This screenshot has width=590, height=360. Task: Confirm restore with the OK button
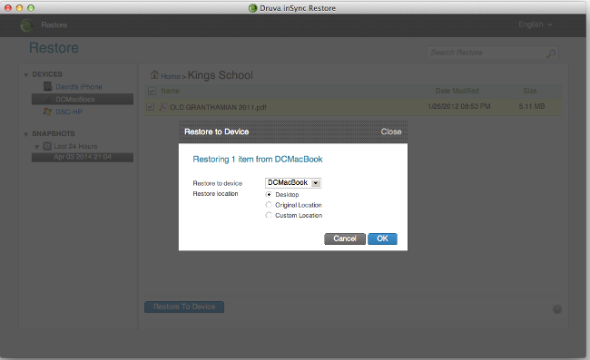point(382,238)
